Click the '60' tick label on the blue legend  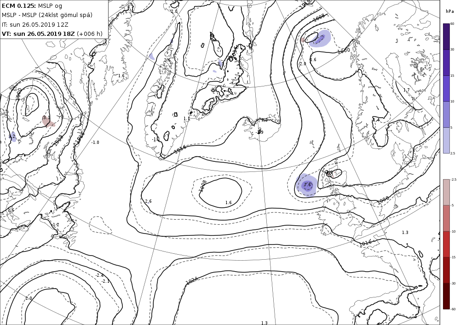pyautogui.click(x=452, y=24)
